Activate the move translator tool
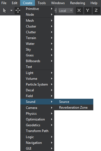The width and height of the screenshot is (101, 151). (18, 10)
